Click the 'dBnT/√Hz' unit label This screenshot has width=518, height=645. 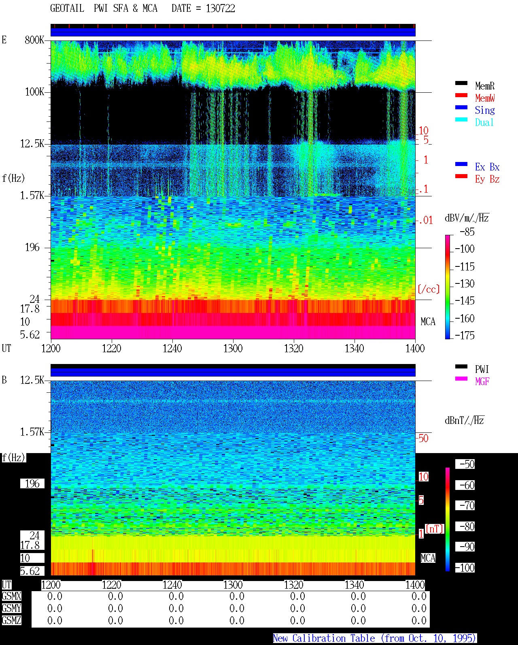(x=465, y=420)
